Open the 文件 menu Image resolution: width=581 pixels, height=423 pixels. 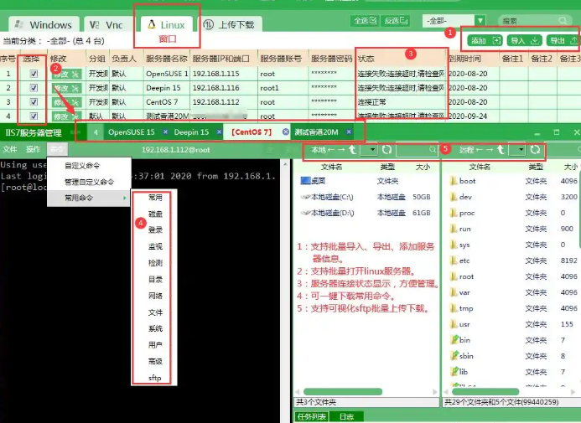coord(9,149)
